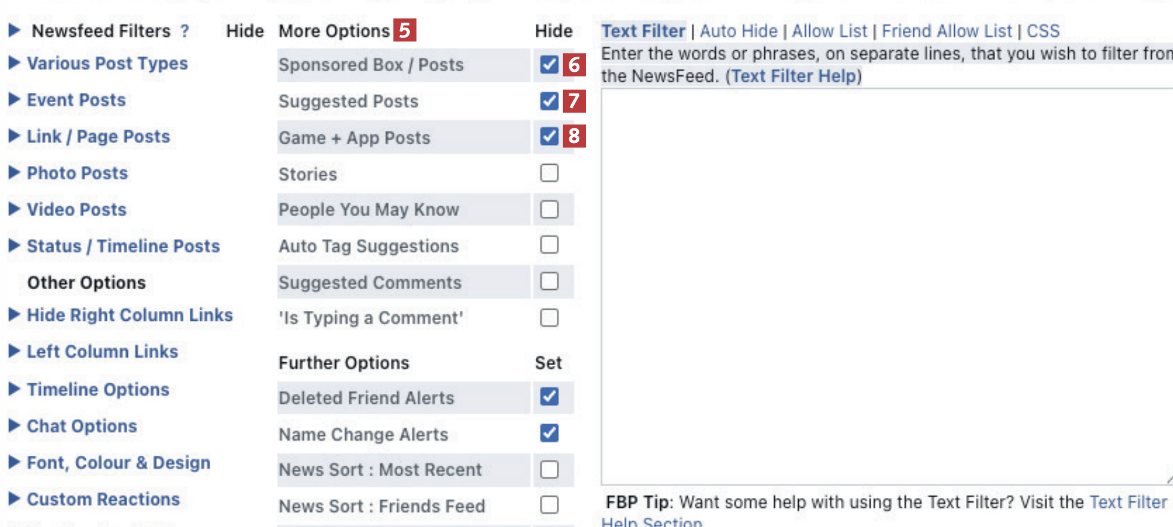Open the Friend Allow List tab
This screenshot has width=1173, height=527.
[x=946, y=31]
